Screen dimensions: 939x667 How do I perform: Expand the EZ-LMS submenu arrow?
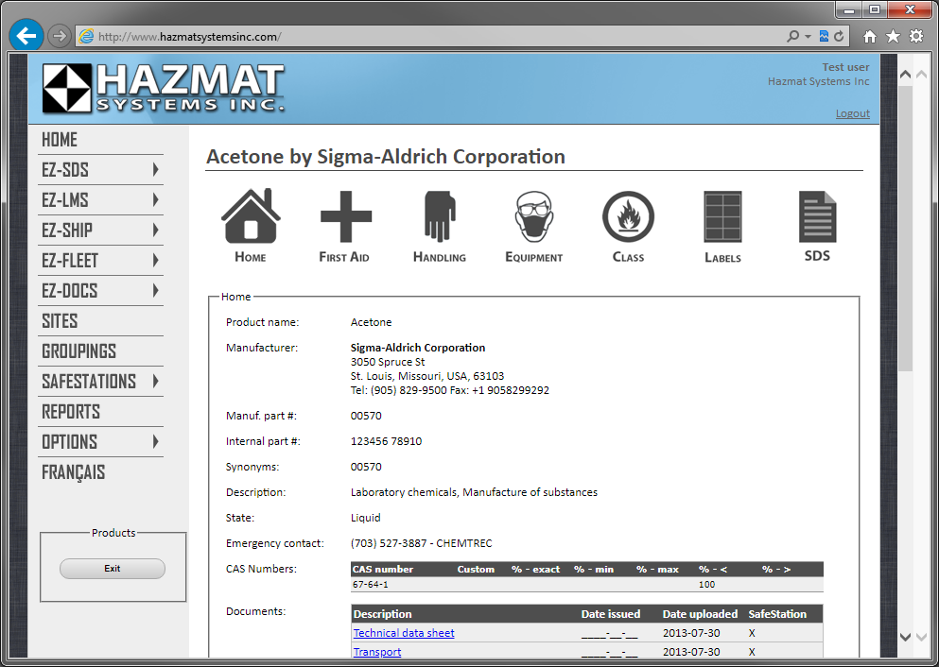pos(156,199)
